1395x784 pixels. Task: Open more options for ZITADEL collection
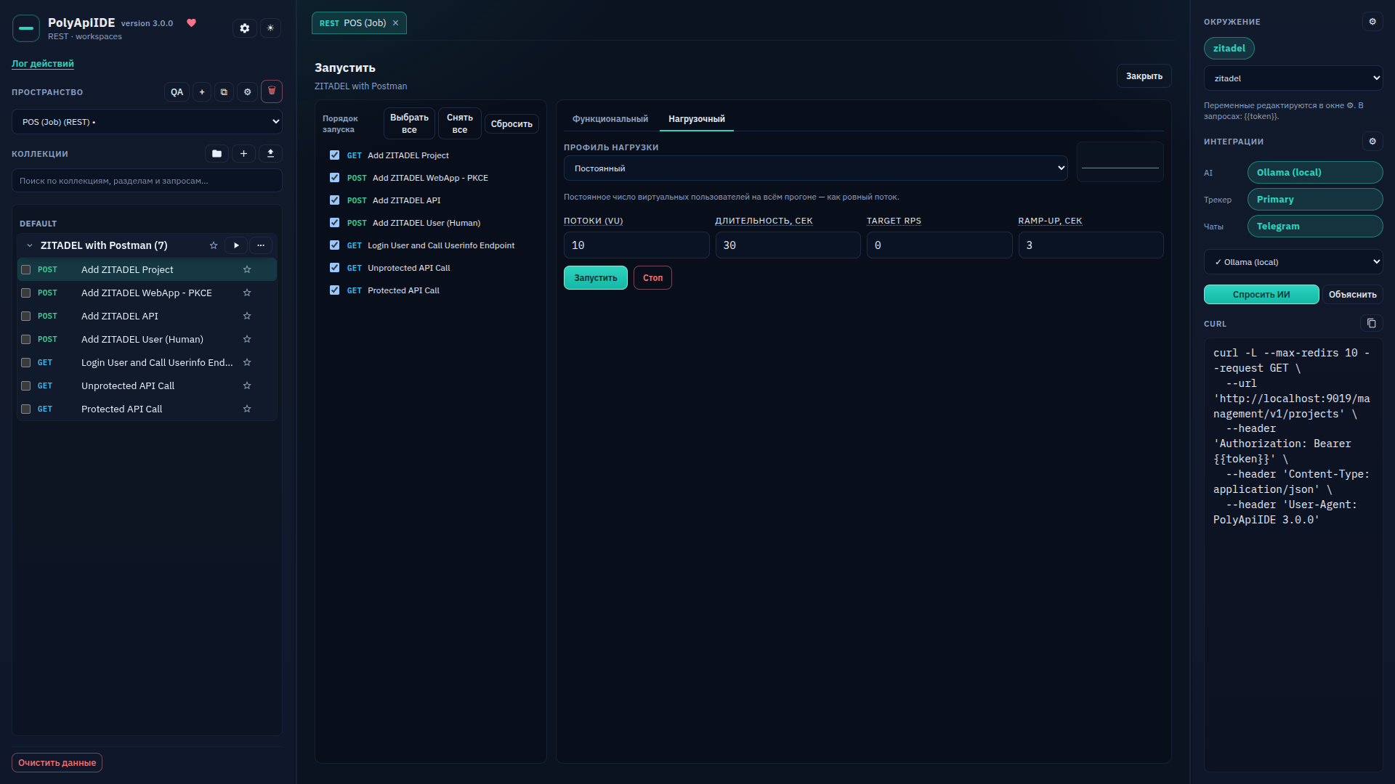261,245
